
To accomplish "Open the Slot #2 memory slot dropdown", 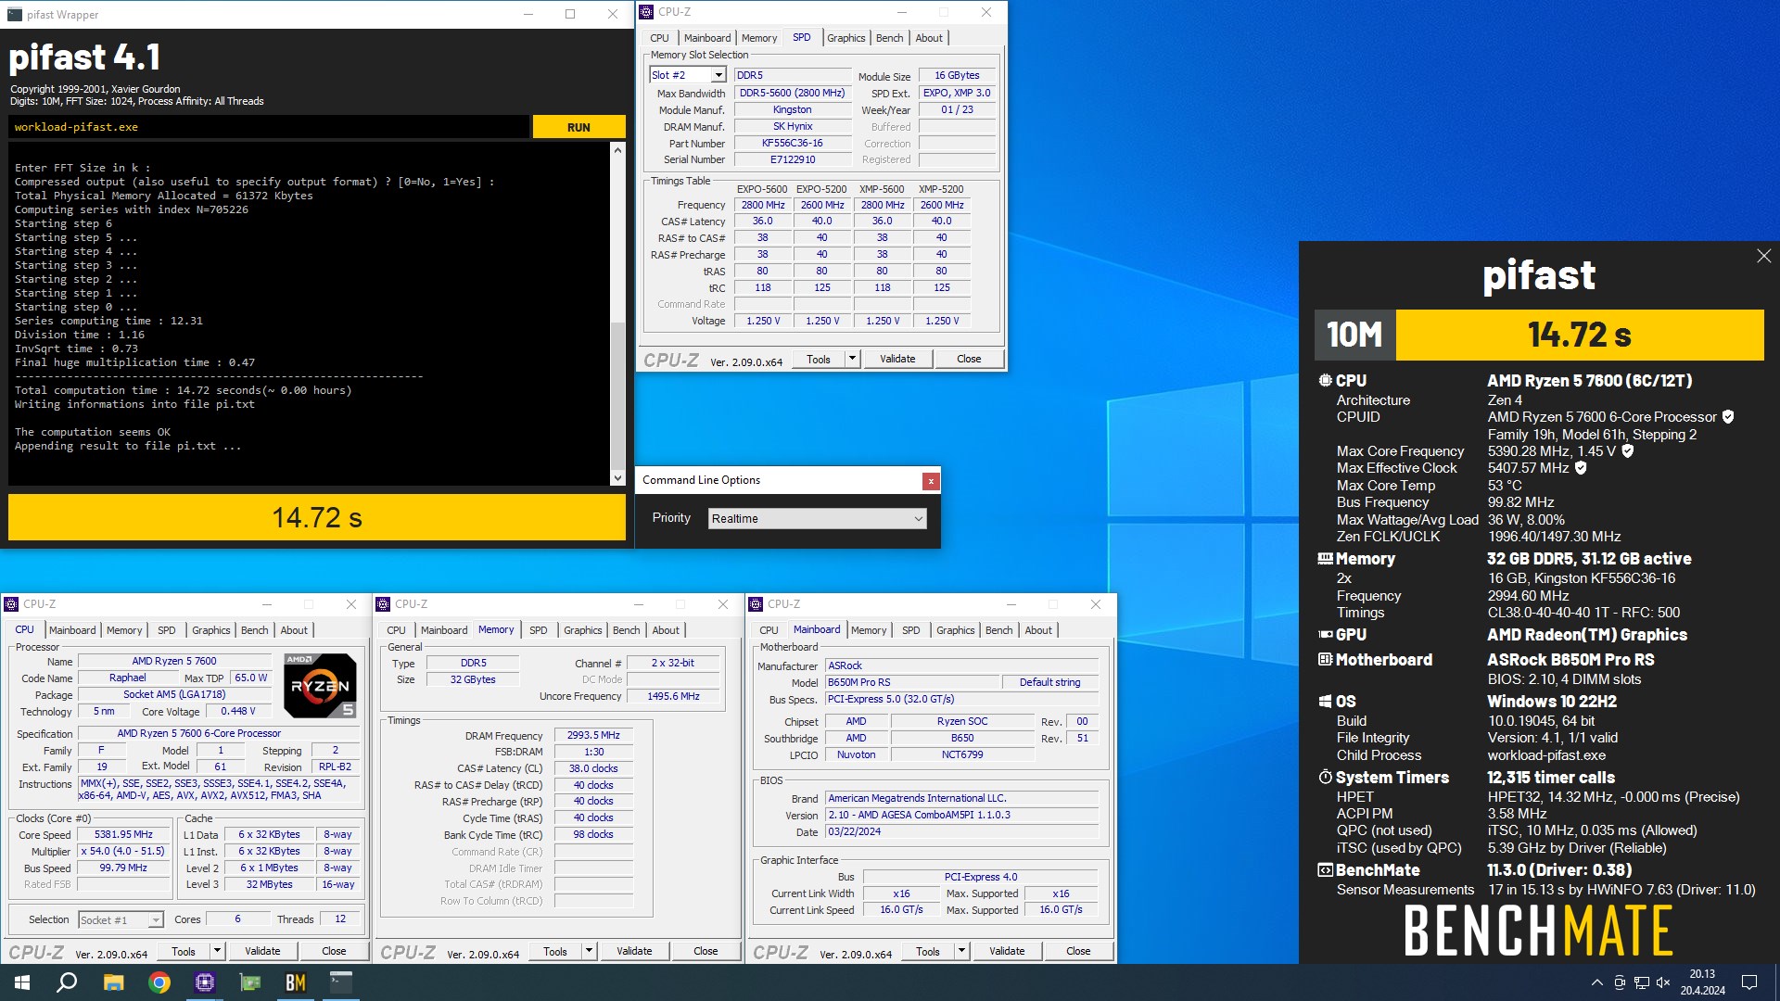I will tap(687, 75).
